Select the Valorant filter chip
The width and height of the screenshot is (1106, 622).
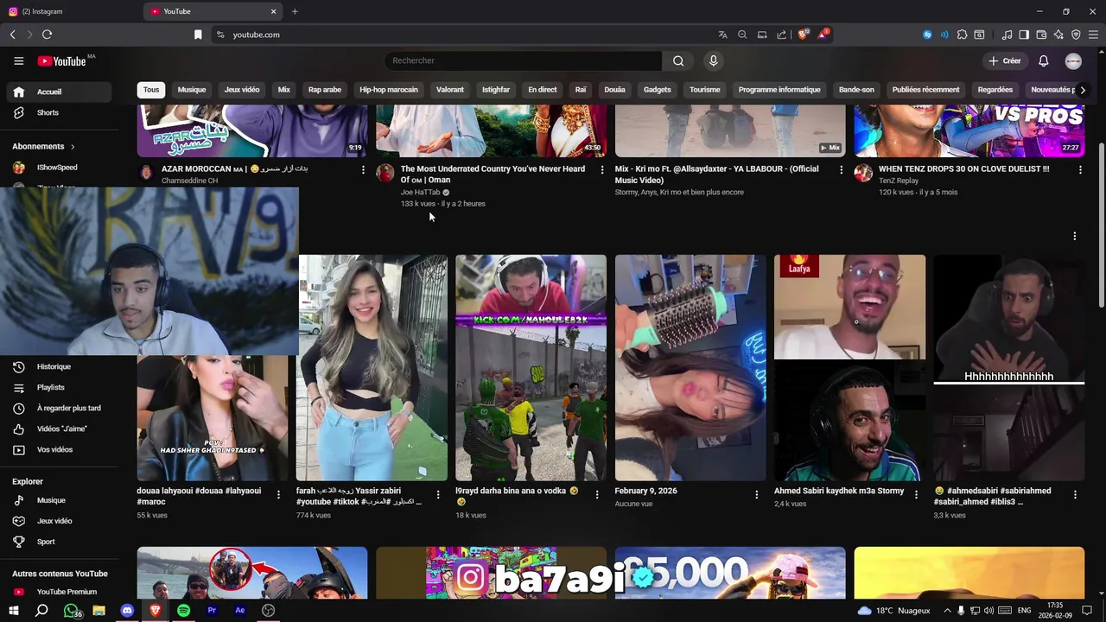(450, 90)
